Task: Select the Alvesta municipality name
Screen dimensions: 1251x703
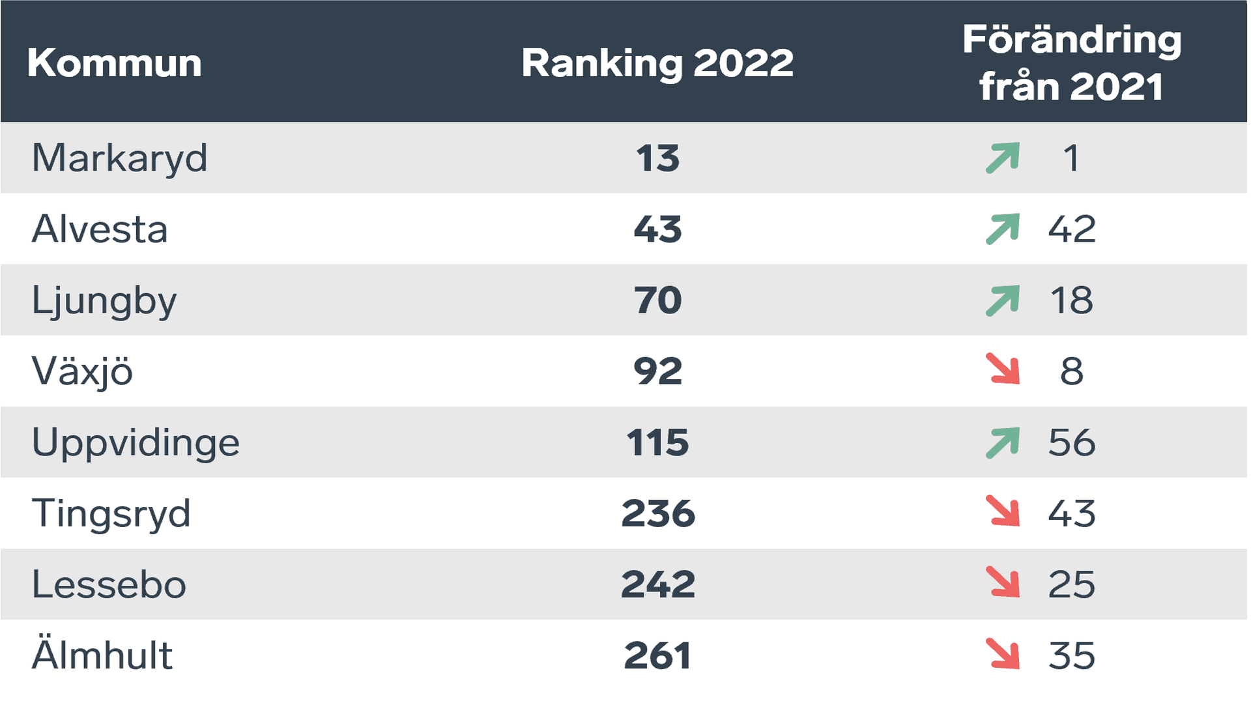Action: pyautogui.click(x=100, y=229)
